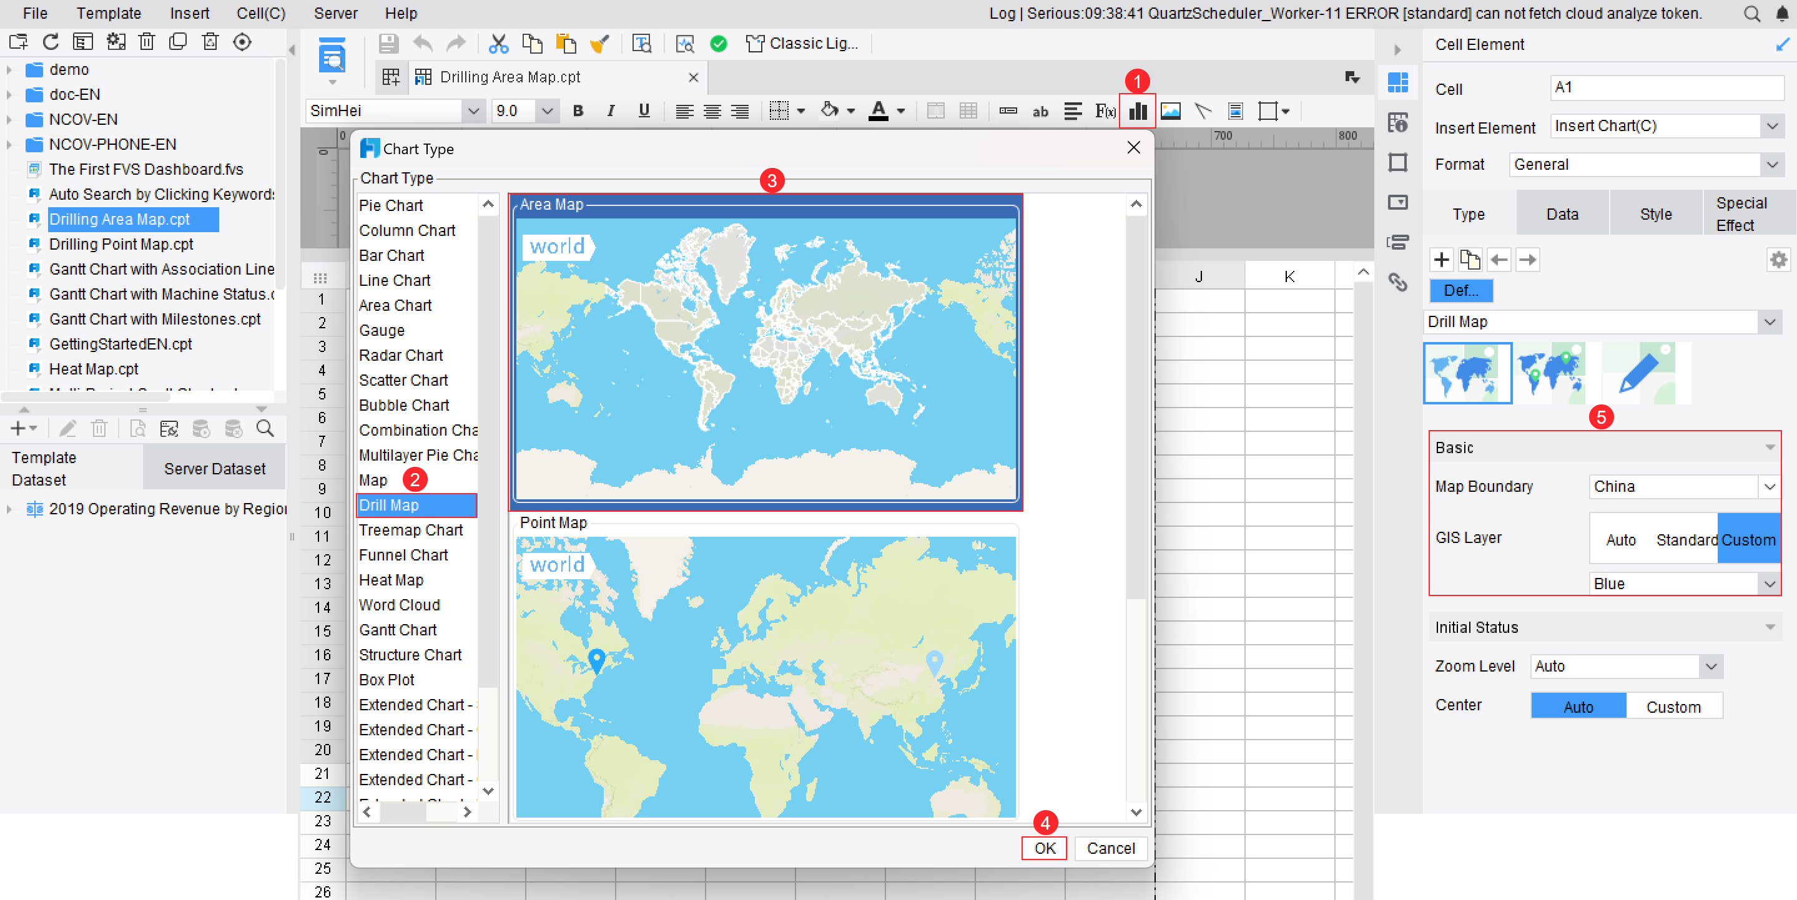Set Center to Custom
The height and width of the screenshot is (900, 1797).
[x=1673, y=707]
